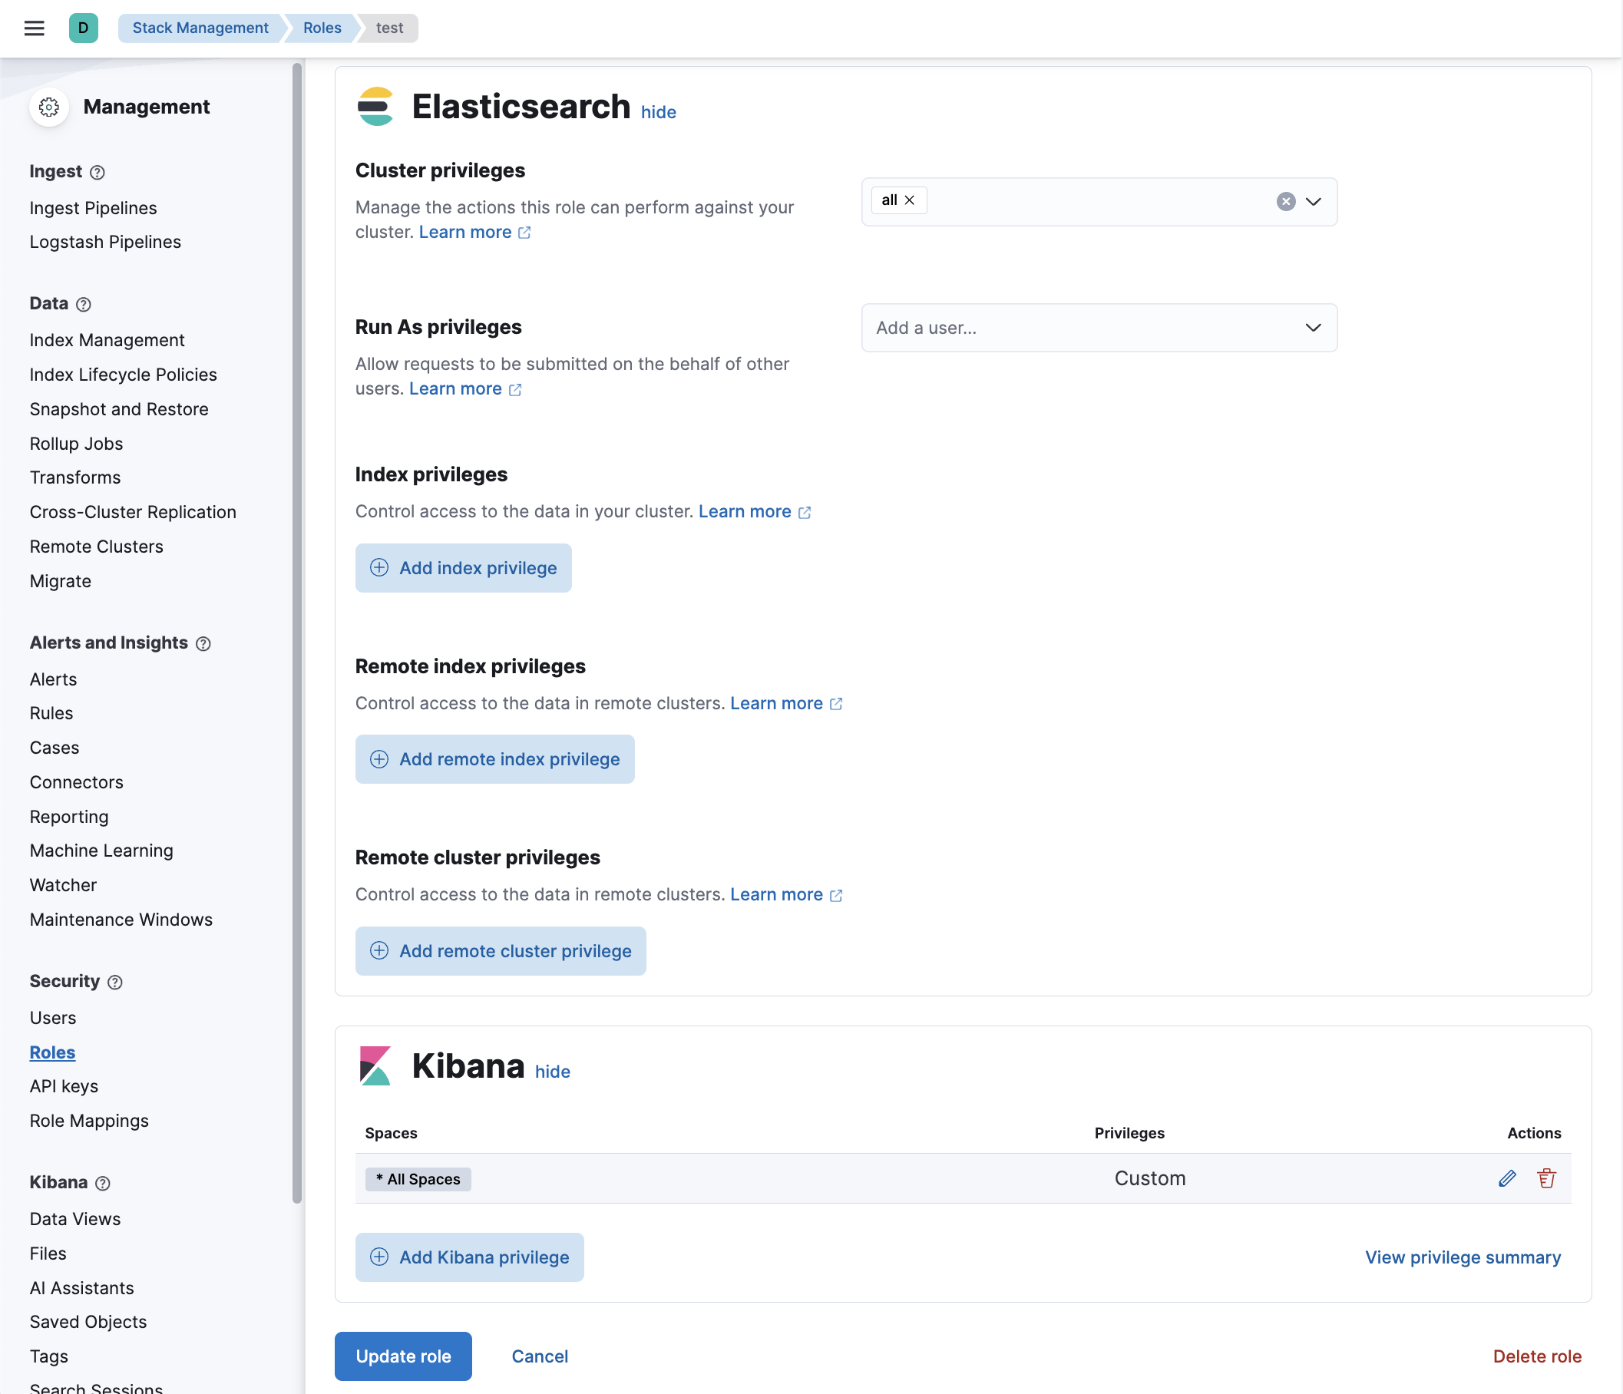The width and height of the screenshot is (1623, 1394).
Task: Cancel role editing
Action: click(x=540, y=1356)
